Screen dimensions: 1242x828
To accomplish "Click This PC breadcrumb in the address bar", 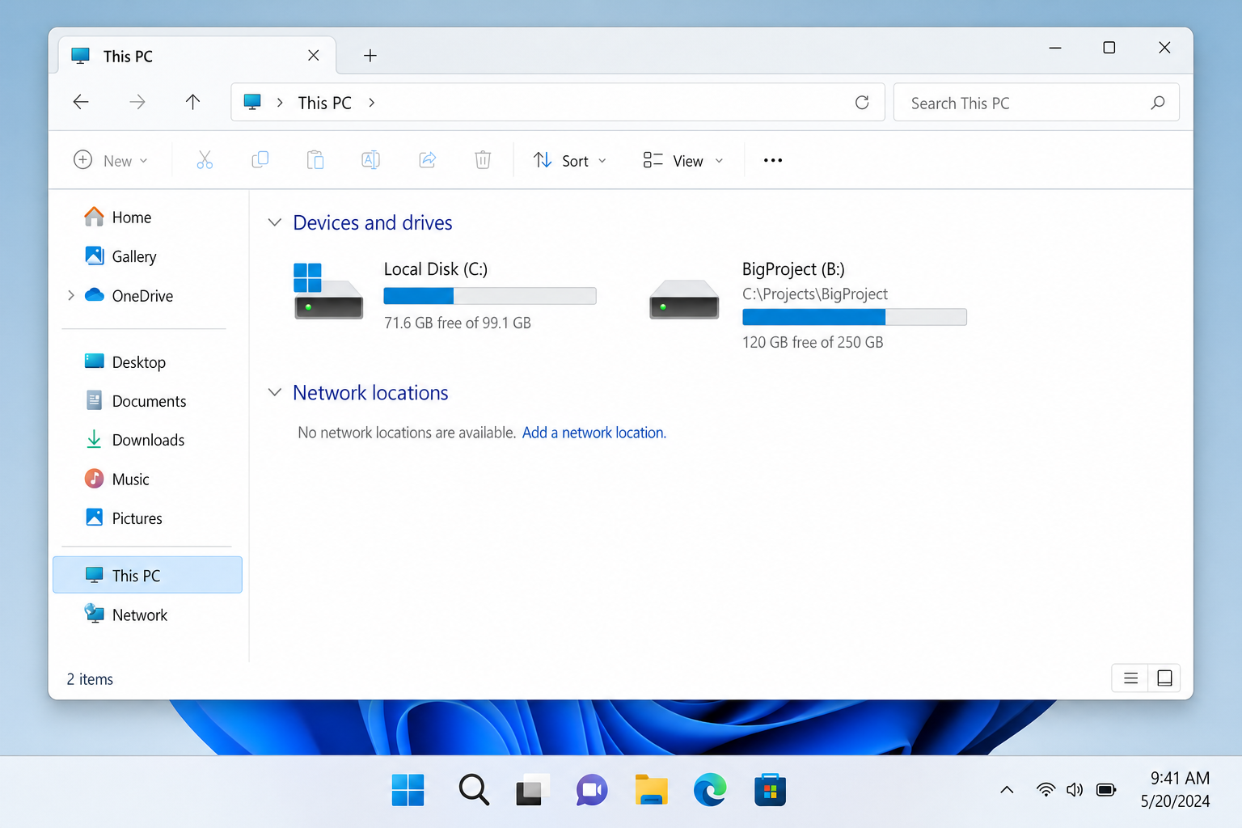I will click(x=324, y=103).
